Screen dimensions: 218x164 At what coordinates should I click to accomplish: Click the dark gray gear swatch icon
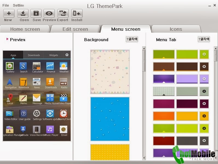pos(204,141)
